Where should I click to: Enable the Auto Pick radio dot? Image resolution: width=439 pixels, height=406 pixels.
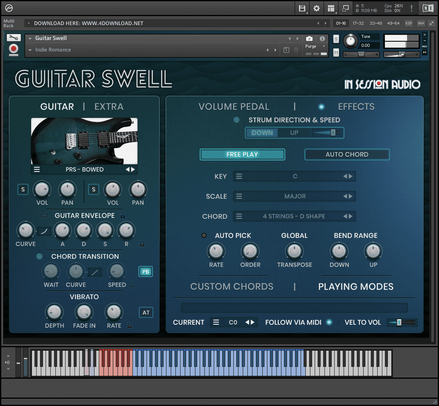[204, 236]
